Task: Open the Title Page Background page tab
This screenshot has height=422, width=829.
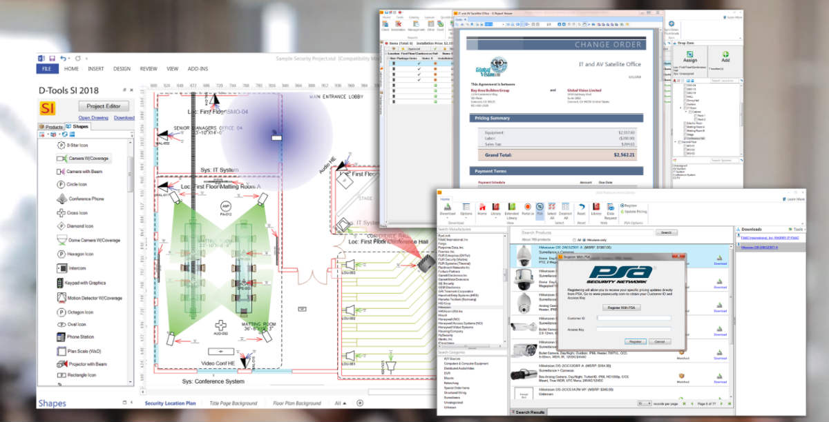Action: coord(234,403)
